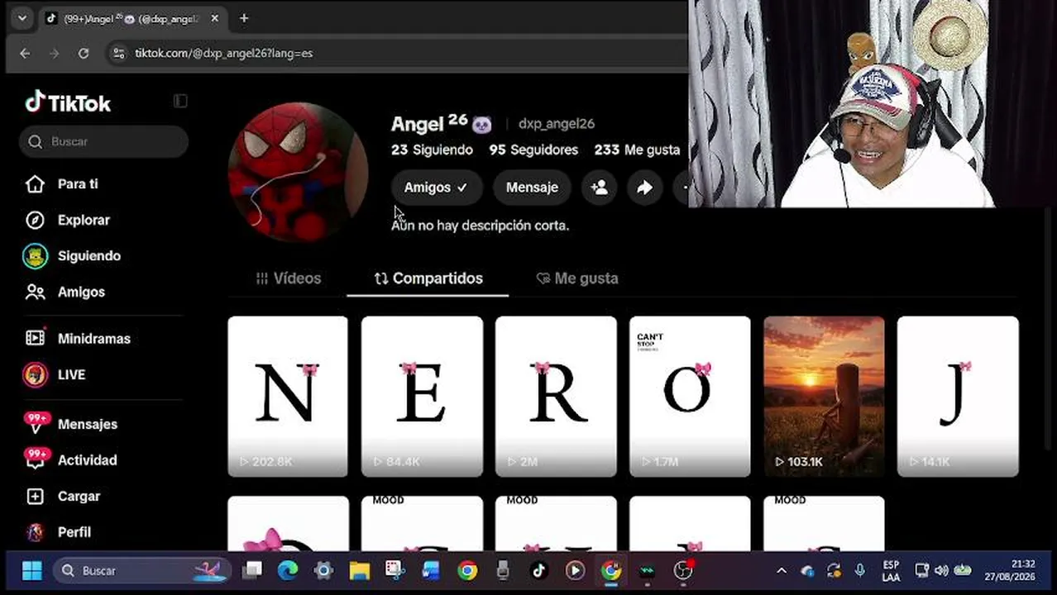Viewport: 1057px width, 595px height.
Task: Click the Amigos following-status button
Action: coord(436,188)
